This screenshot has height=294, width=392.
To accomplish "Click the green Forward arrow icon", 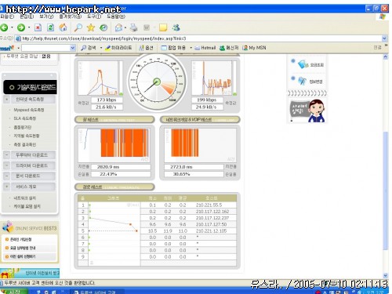I will coord(21,27).
